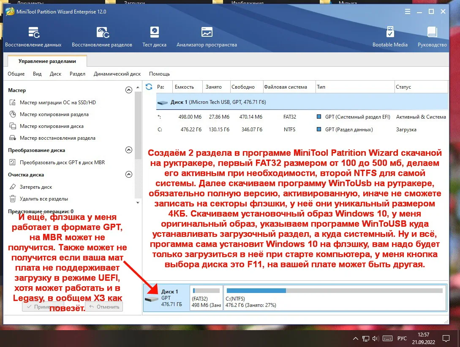Collapse the Мастер section
Viewport: 460px width, 347px height.
128,90
